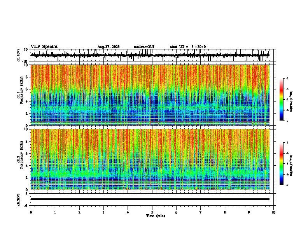This screenshot has height=238, width=308.
Task: Click the ch.1 color scale bar
Action: (282, 100)
